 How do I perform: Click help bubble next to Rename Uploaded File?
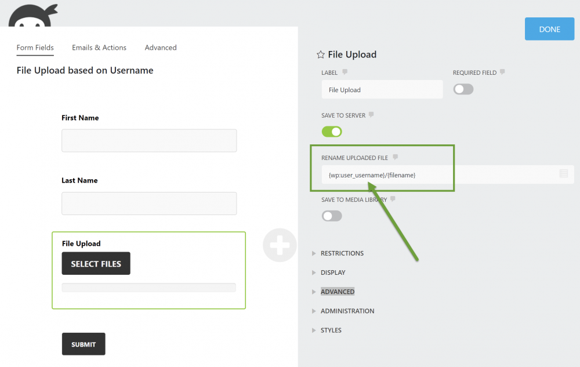click(x=395, y=157)
